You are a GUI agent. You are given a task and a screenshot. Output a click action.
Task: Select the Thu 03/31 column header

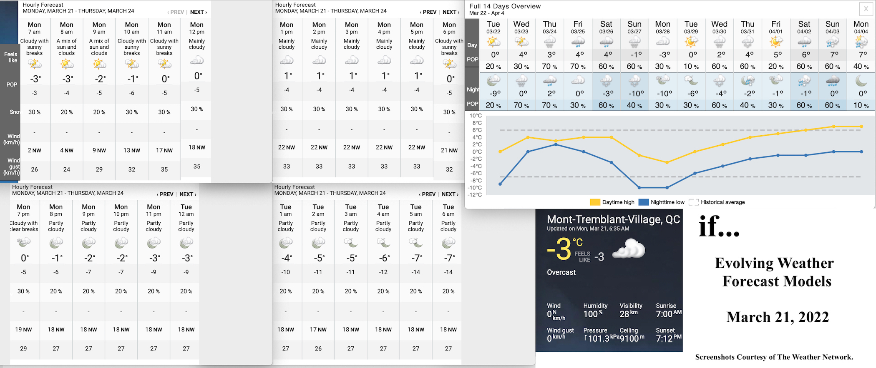point(748,27)
